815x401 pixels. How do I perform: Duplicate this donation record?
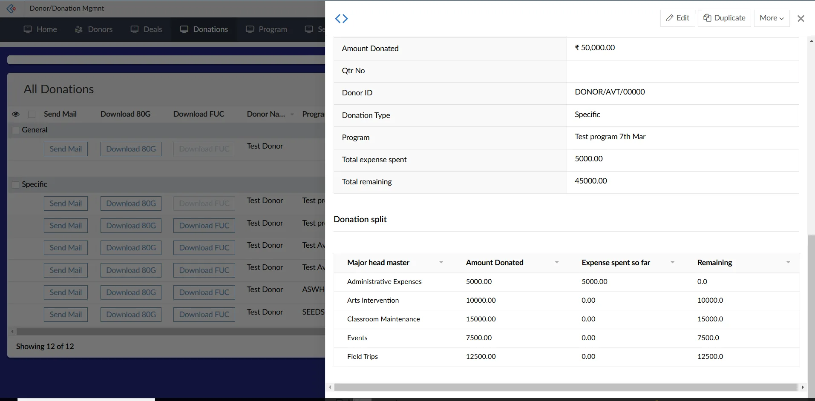(724, 18)
